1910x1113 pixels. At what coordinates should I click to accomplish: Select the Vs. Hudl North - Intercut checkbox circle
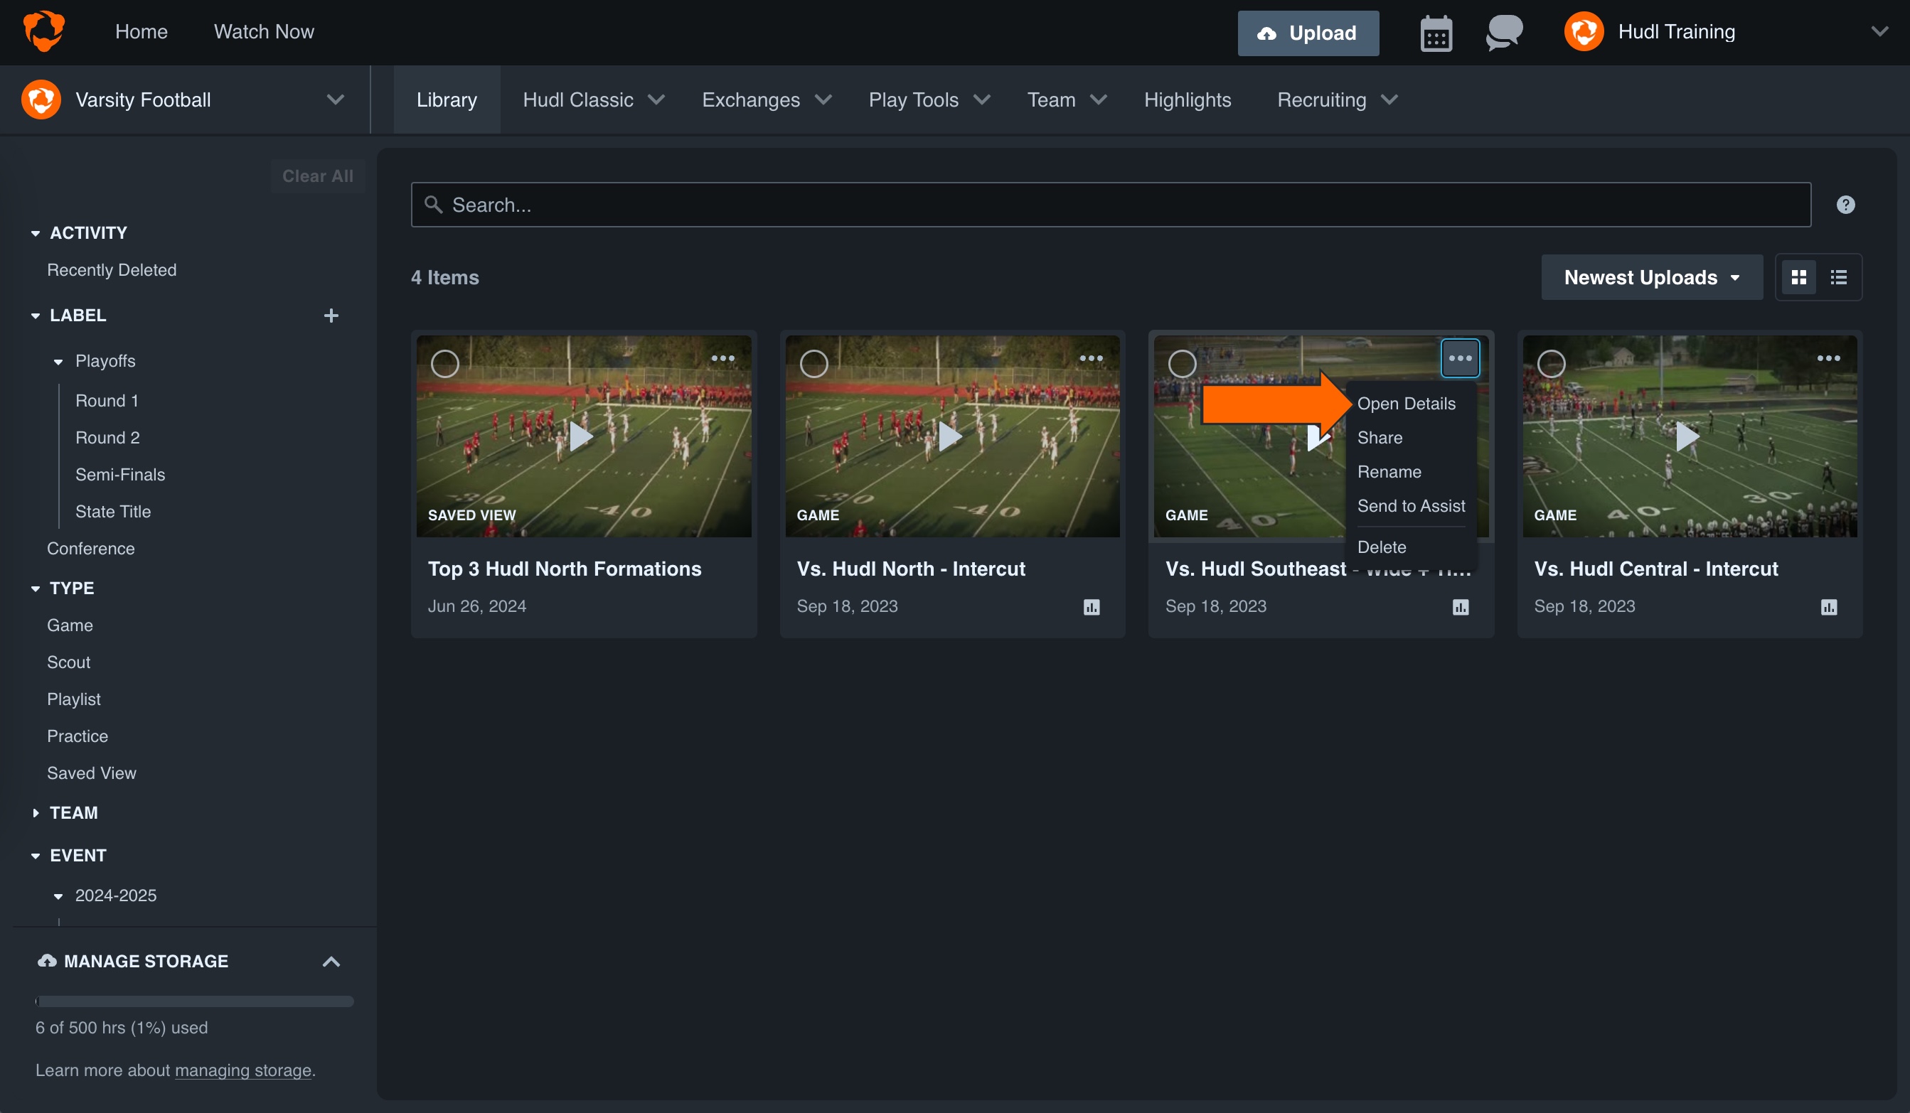click(814, 364)
